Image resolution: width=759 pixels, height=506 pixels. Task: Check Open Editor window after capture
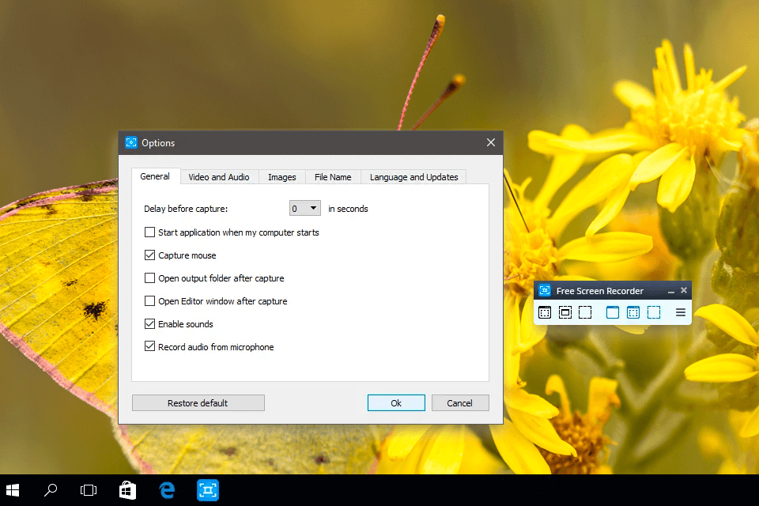(x=149, y=300)
